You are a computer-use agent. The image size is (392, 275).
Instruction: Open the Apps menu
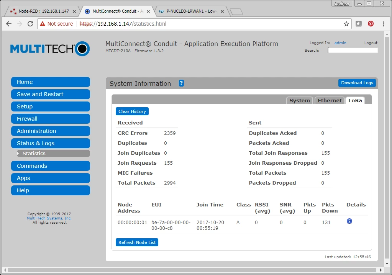51,178
